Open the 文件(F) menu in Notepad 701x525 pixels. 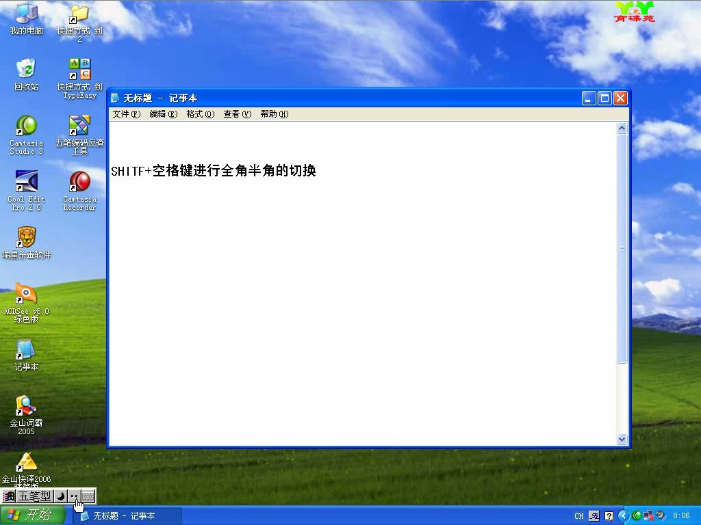point(127,114)
